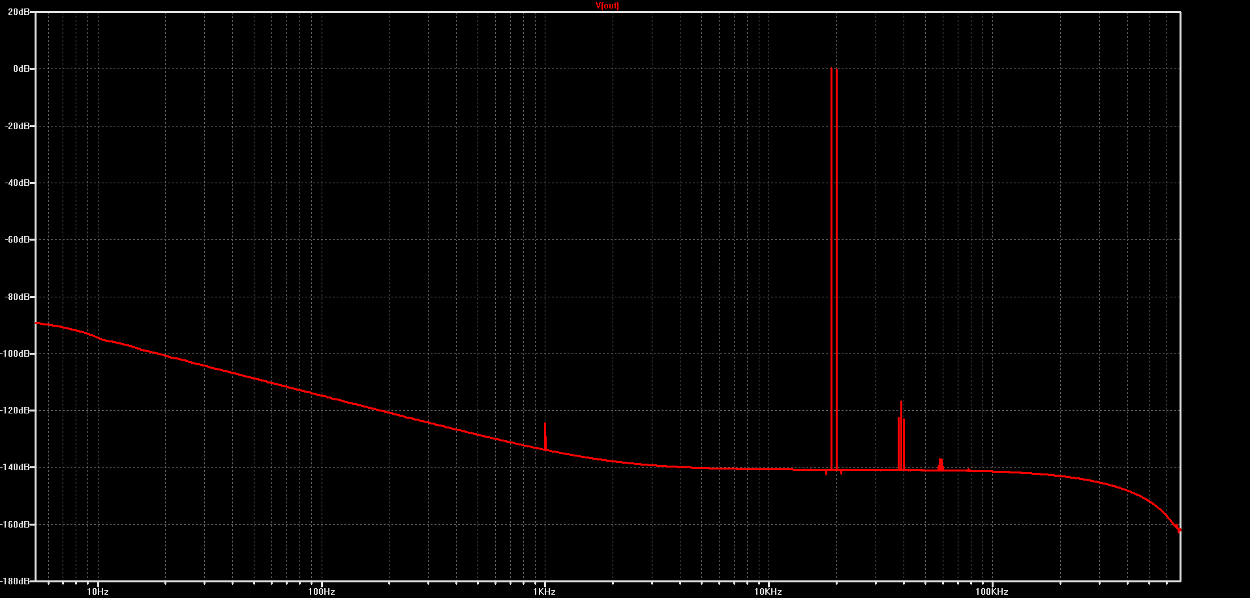
Task: Click the -60dB axis label
Action: pyautogui.click(x=17, y=239)
